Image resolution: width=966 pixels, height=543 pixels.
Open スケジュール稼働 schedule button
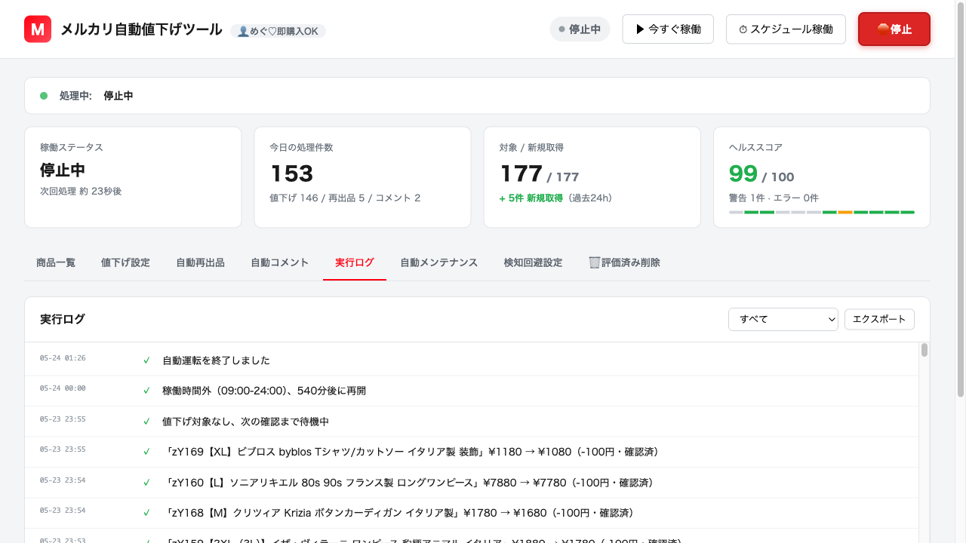coord(786,29)
